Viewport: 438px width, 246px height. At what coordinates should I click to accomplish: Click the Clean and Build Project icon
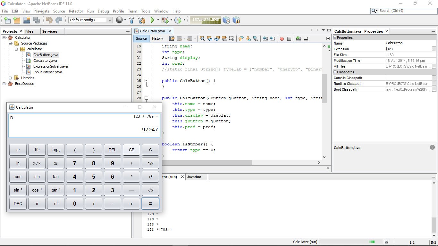click(x=142, y=20)
